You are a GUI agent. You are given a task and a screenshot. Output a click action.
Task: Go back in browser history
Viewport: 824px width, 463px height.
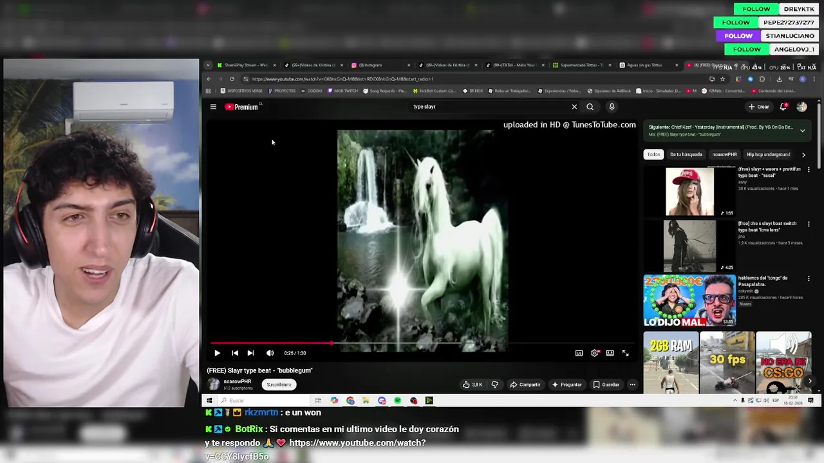[209, 79]
